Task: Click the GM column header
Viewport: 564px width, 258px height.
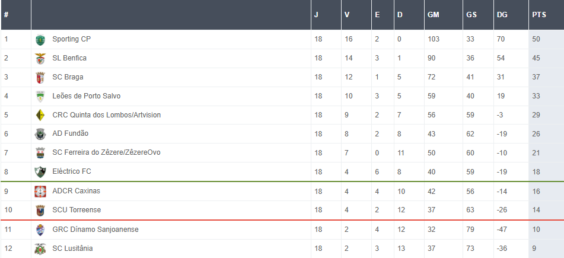Action: coord(433,15)
